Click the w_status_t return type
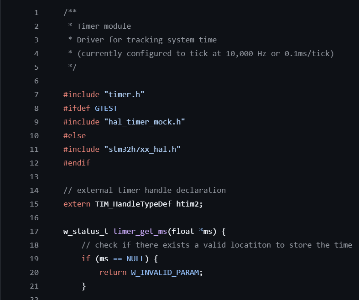Screen dimensions: 359x300 point(86,231)
